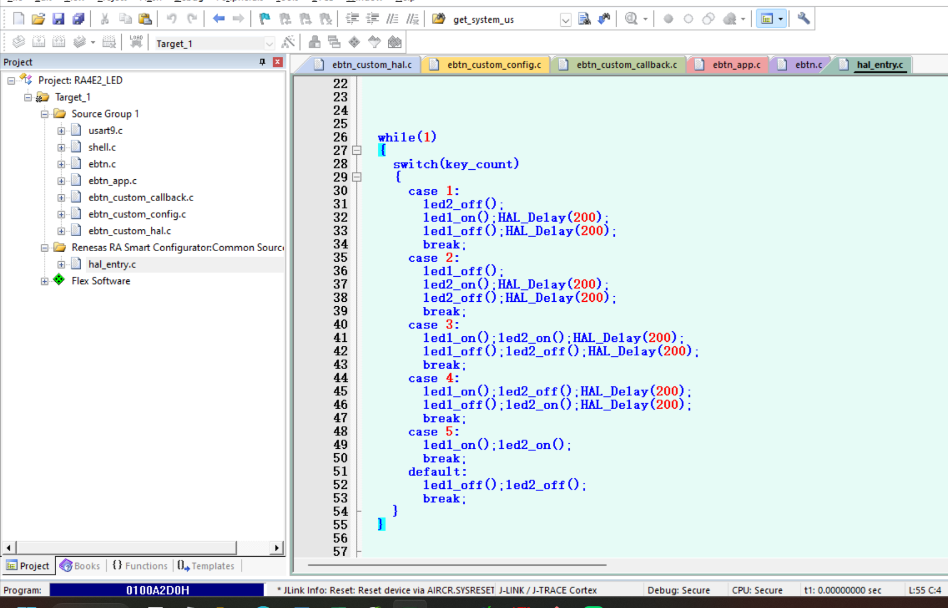Click the Manage Project Items icon

(314, 42)
